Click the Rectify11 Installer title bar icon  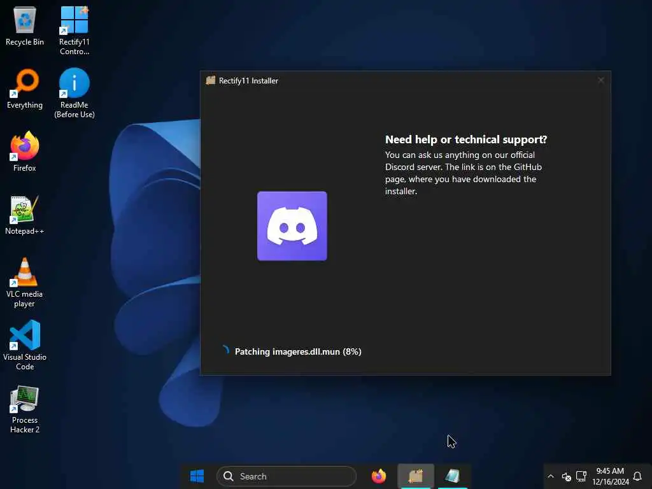[x=211, y=80]
